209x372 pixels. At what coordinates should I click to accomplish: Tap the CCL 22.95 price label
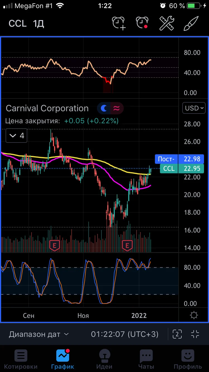pos(182,168)
